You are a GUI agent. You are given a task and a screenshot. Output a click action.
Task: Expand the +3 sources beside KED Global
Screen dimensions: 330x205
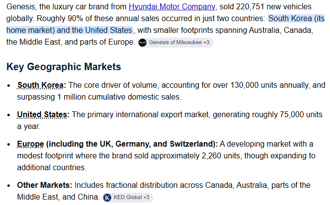point(146,198)
